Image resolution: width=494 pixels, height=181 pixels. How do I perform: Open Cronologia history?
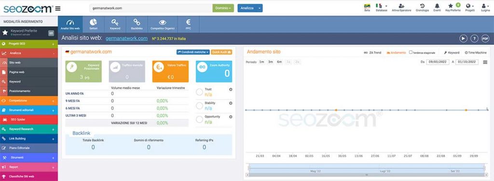coord(422,8)
